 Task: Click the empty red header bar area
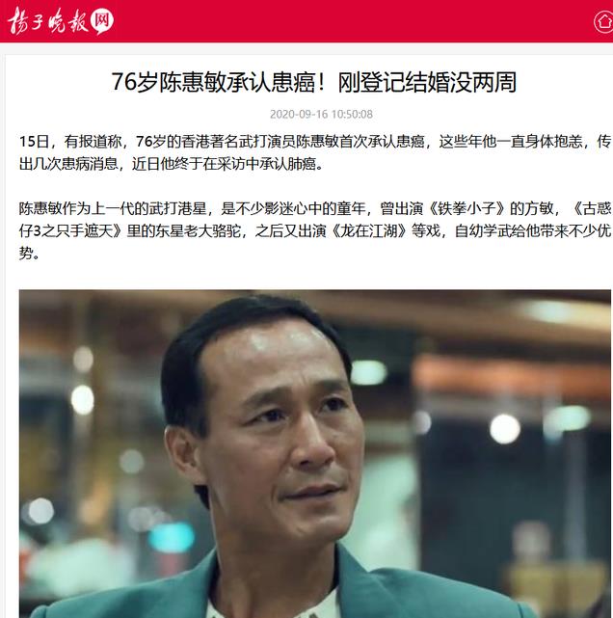[x=355, y=21]
